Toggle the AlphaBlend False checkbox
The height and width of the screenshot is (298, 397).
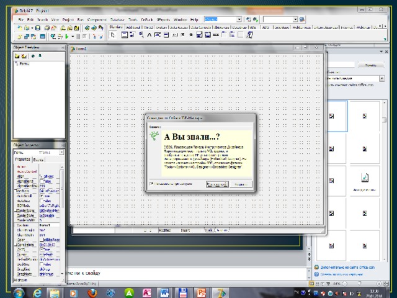pos(42,181)
